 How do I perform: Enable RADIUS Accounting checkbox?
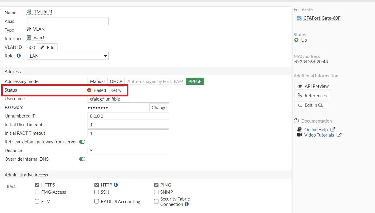[x=97, y=201]
